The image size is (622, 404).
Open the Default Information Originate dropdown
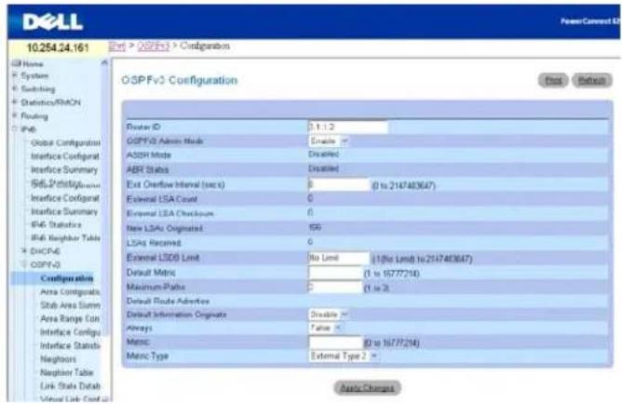pyautogui.click(x=329, y=315)
